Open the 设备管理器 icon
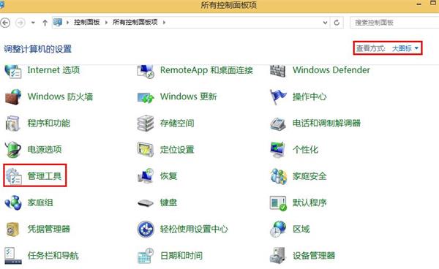439x269 pixels. click(278, 256)
